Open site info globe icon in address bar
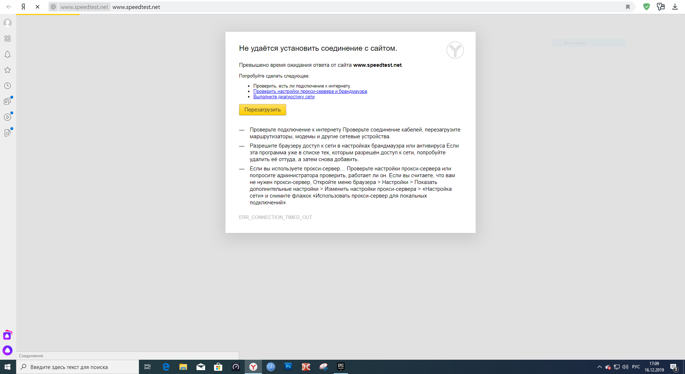Image resolution: width=685 pixels, height=374 pixels. (x=53, y=7)
